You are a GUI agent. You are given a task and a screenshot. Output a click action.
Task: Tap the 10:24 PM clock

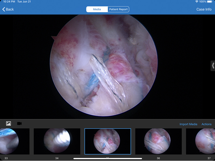[9, 2]
